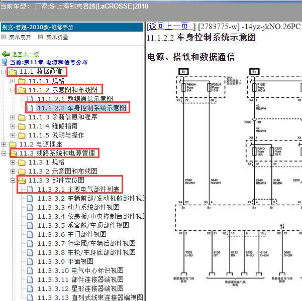Click page icon of 11.3.3.9 平面视图

30,262
